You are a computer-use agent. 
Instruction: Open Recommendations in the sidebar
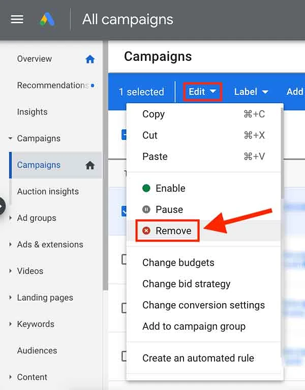coord(53,85)
